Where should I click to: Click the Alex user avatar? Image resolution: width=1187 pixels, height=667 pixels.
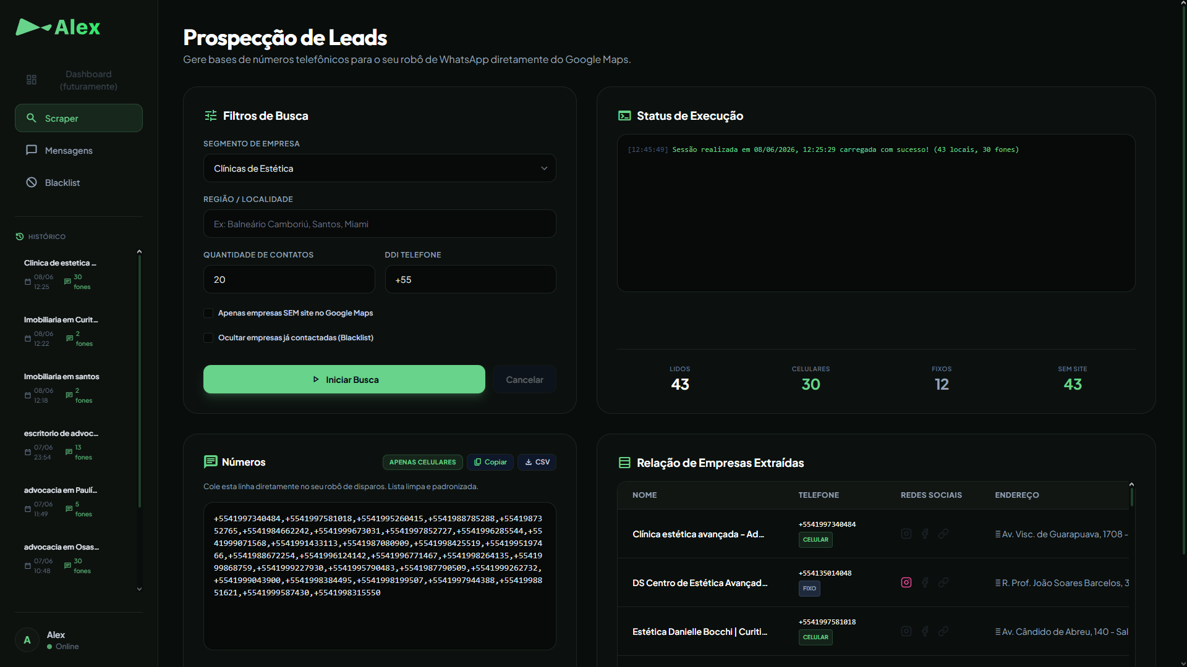pyautogui.click(x=27, y=640)
